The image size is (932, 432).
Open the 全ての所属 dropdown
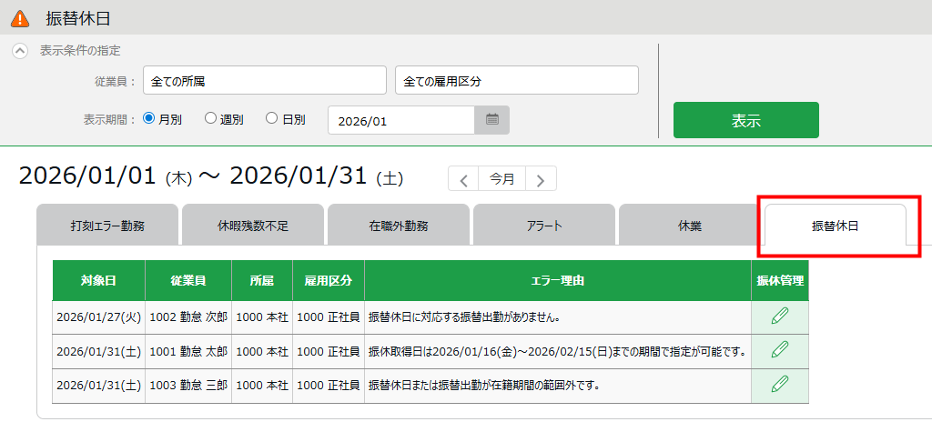266,81
